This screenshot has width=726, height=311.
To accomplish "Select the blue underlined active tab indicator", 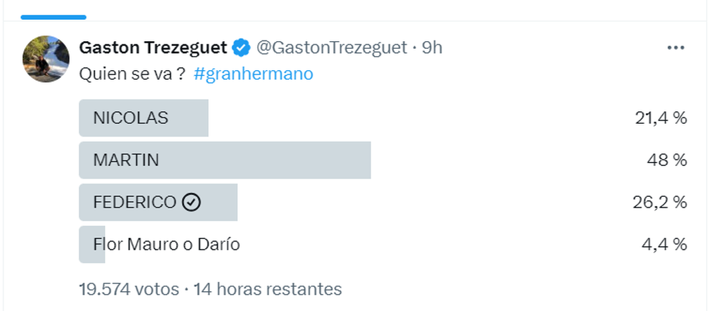I will (53, 17).
